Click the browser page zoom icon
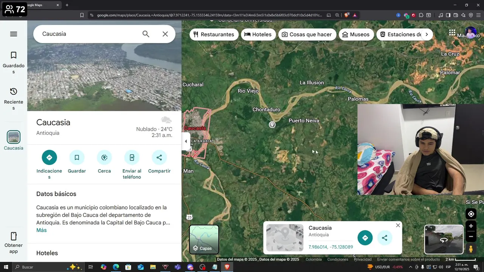Viewport: 484px width, 272px height. coord(337,15)
